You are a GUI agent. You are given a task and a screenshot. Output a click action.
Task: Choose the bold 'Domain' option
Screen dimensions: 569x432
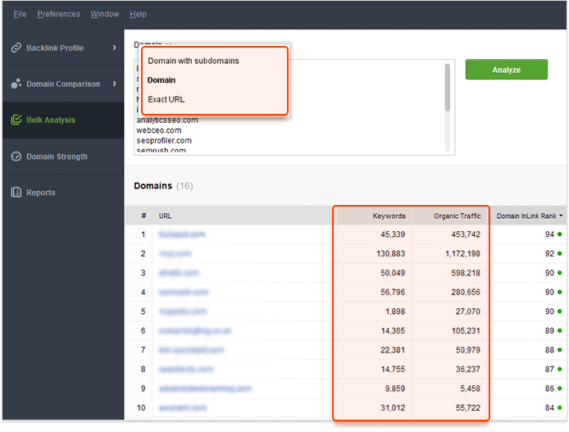pyautogui.click(x=162, y=80)
